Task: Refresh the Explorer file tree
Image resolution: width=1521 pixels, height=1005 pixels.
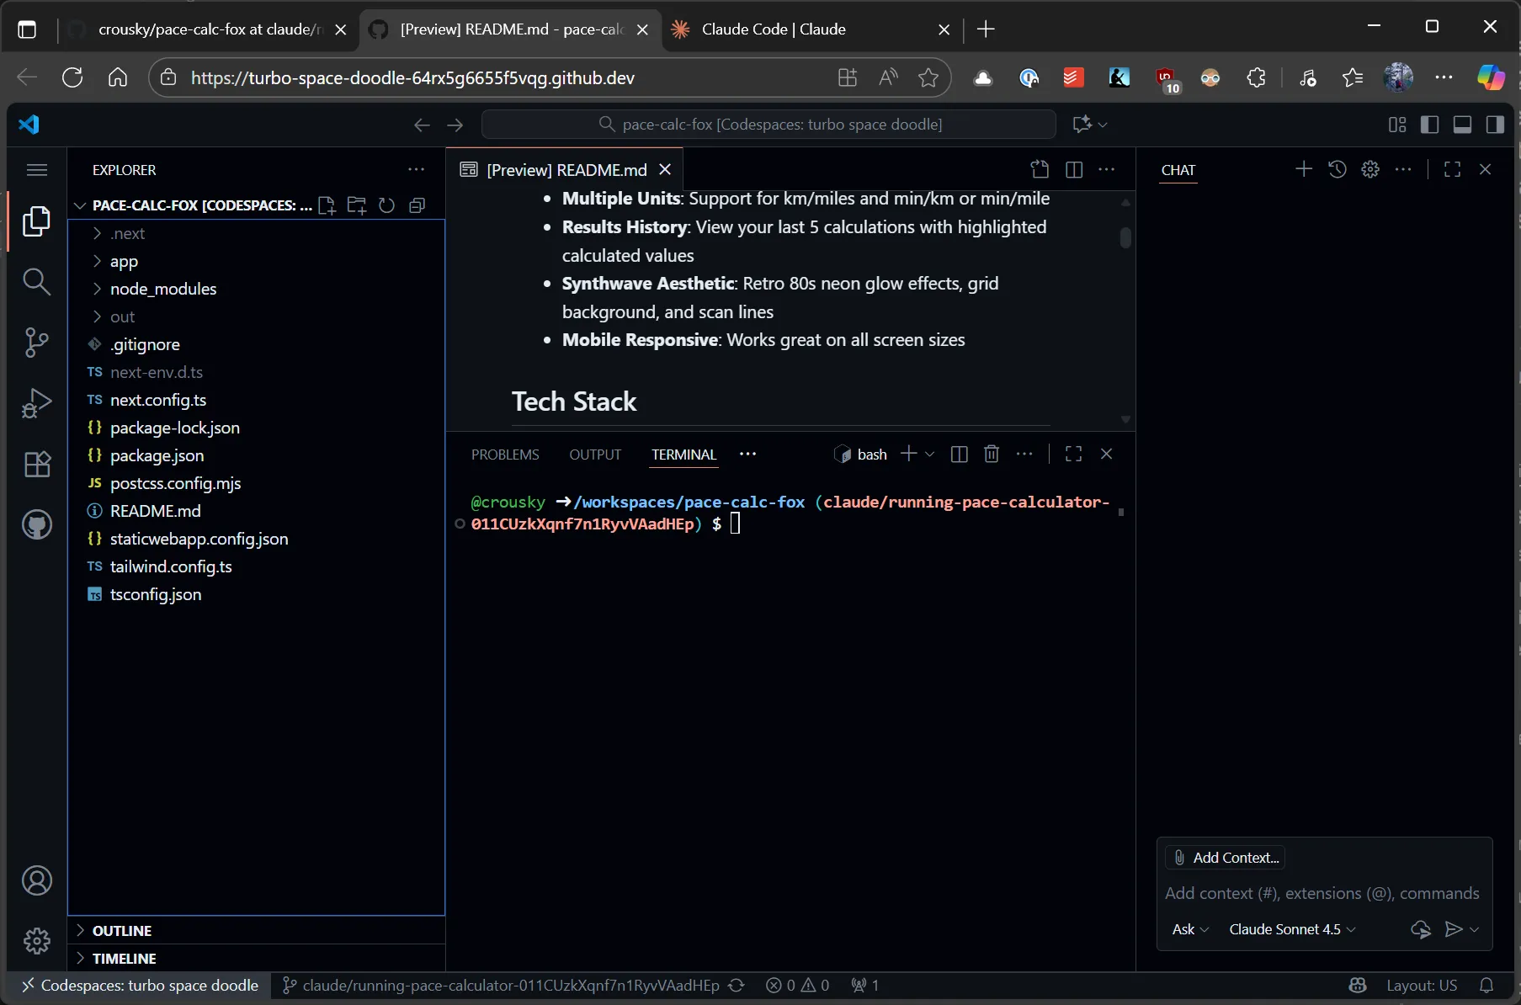Action: pyautogui.click(x=386, y=205)
